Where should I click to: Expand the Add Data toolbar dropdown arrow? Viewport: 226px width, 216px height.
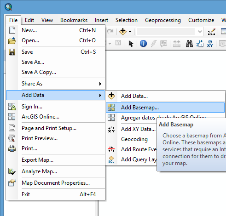click(x=130, y=32)
